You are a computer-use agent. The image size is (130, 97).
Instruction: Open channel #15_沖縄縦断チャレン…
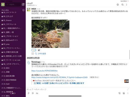coord(13,88)
